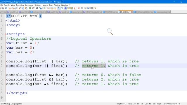Click the Stop Recording macro icon
The width and height of the screenshot is (187, 105).
click(82, 8)
